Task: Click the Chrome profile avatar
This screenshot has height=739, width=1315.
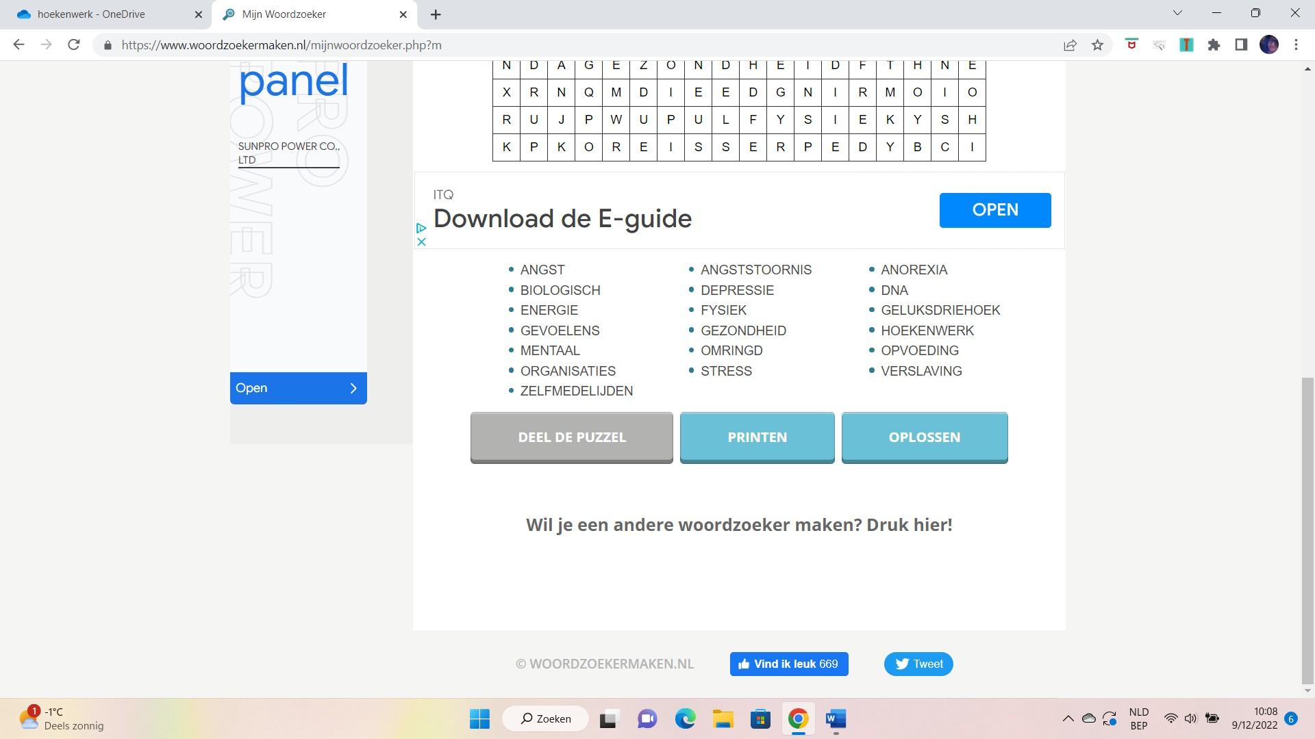Action: pos(1268,45)
